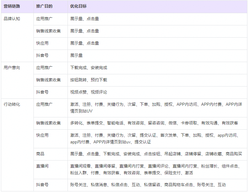Select the 品牌认知 row label
The image size is (248, 192).
[x=12, y=19]
